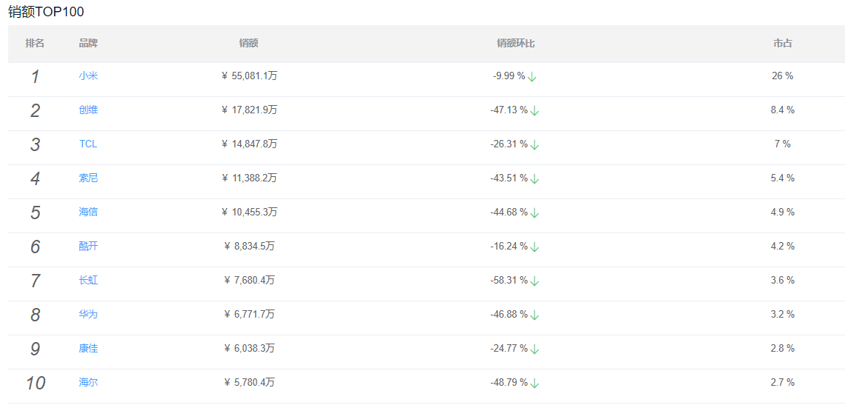This screenshot has height=405, width=845.
Task: Select the 索尼 brand link
Action: (x=88, y=178)
